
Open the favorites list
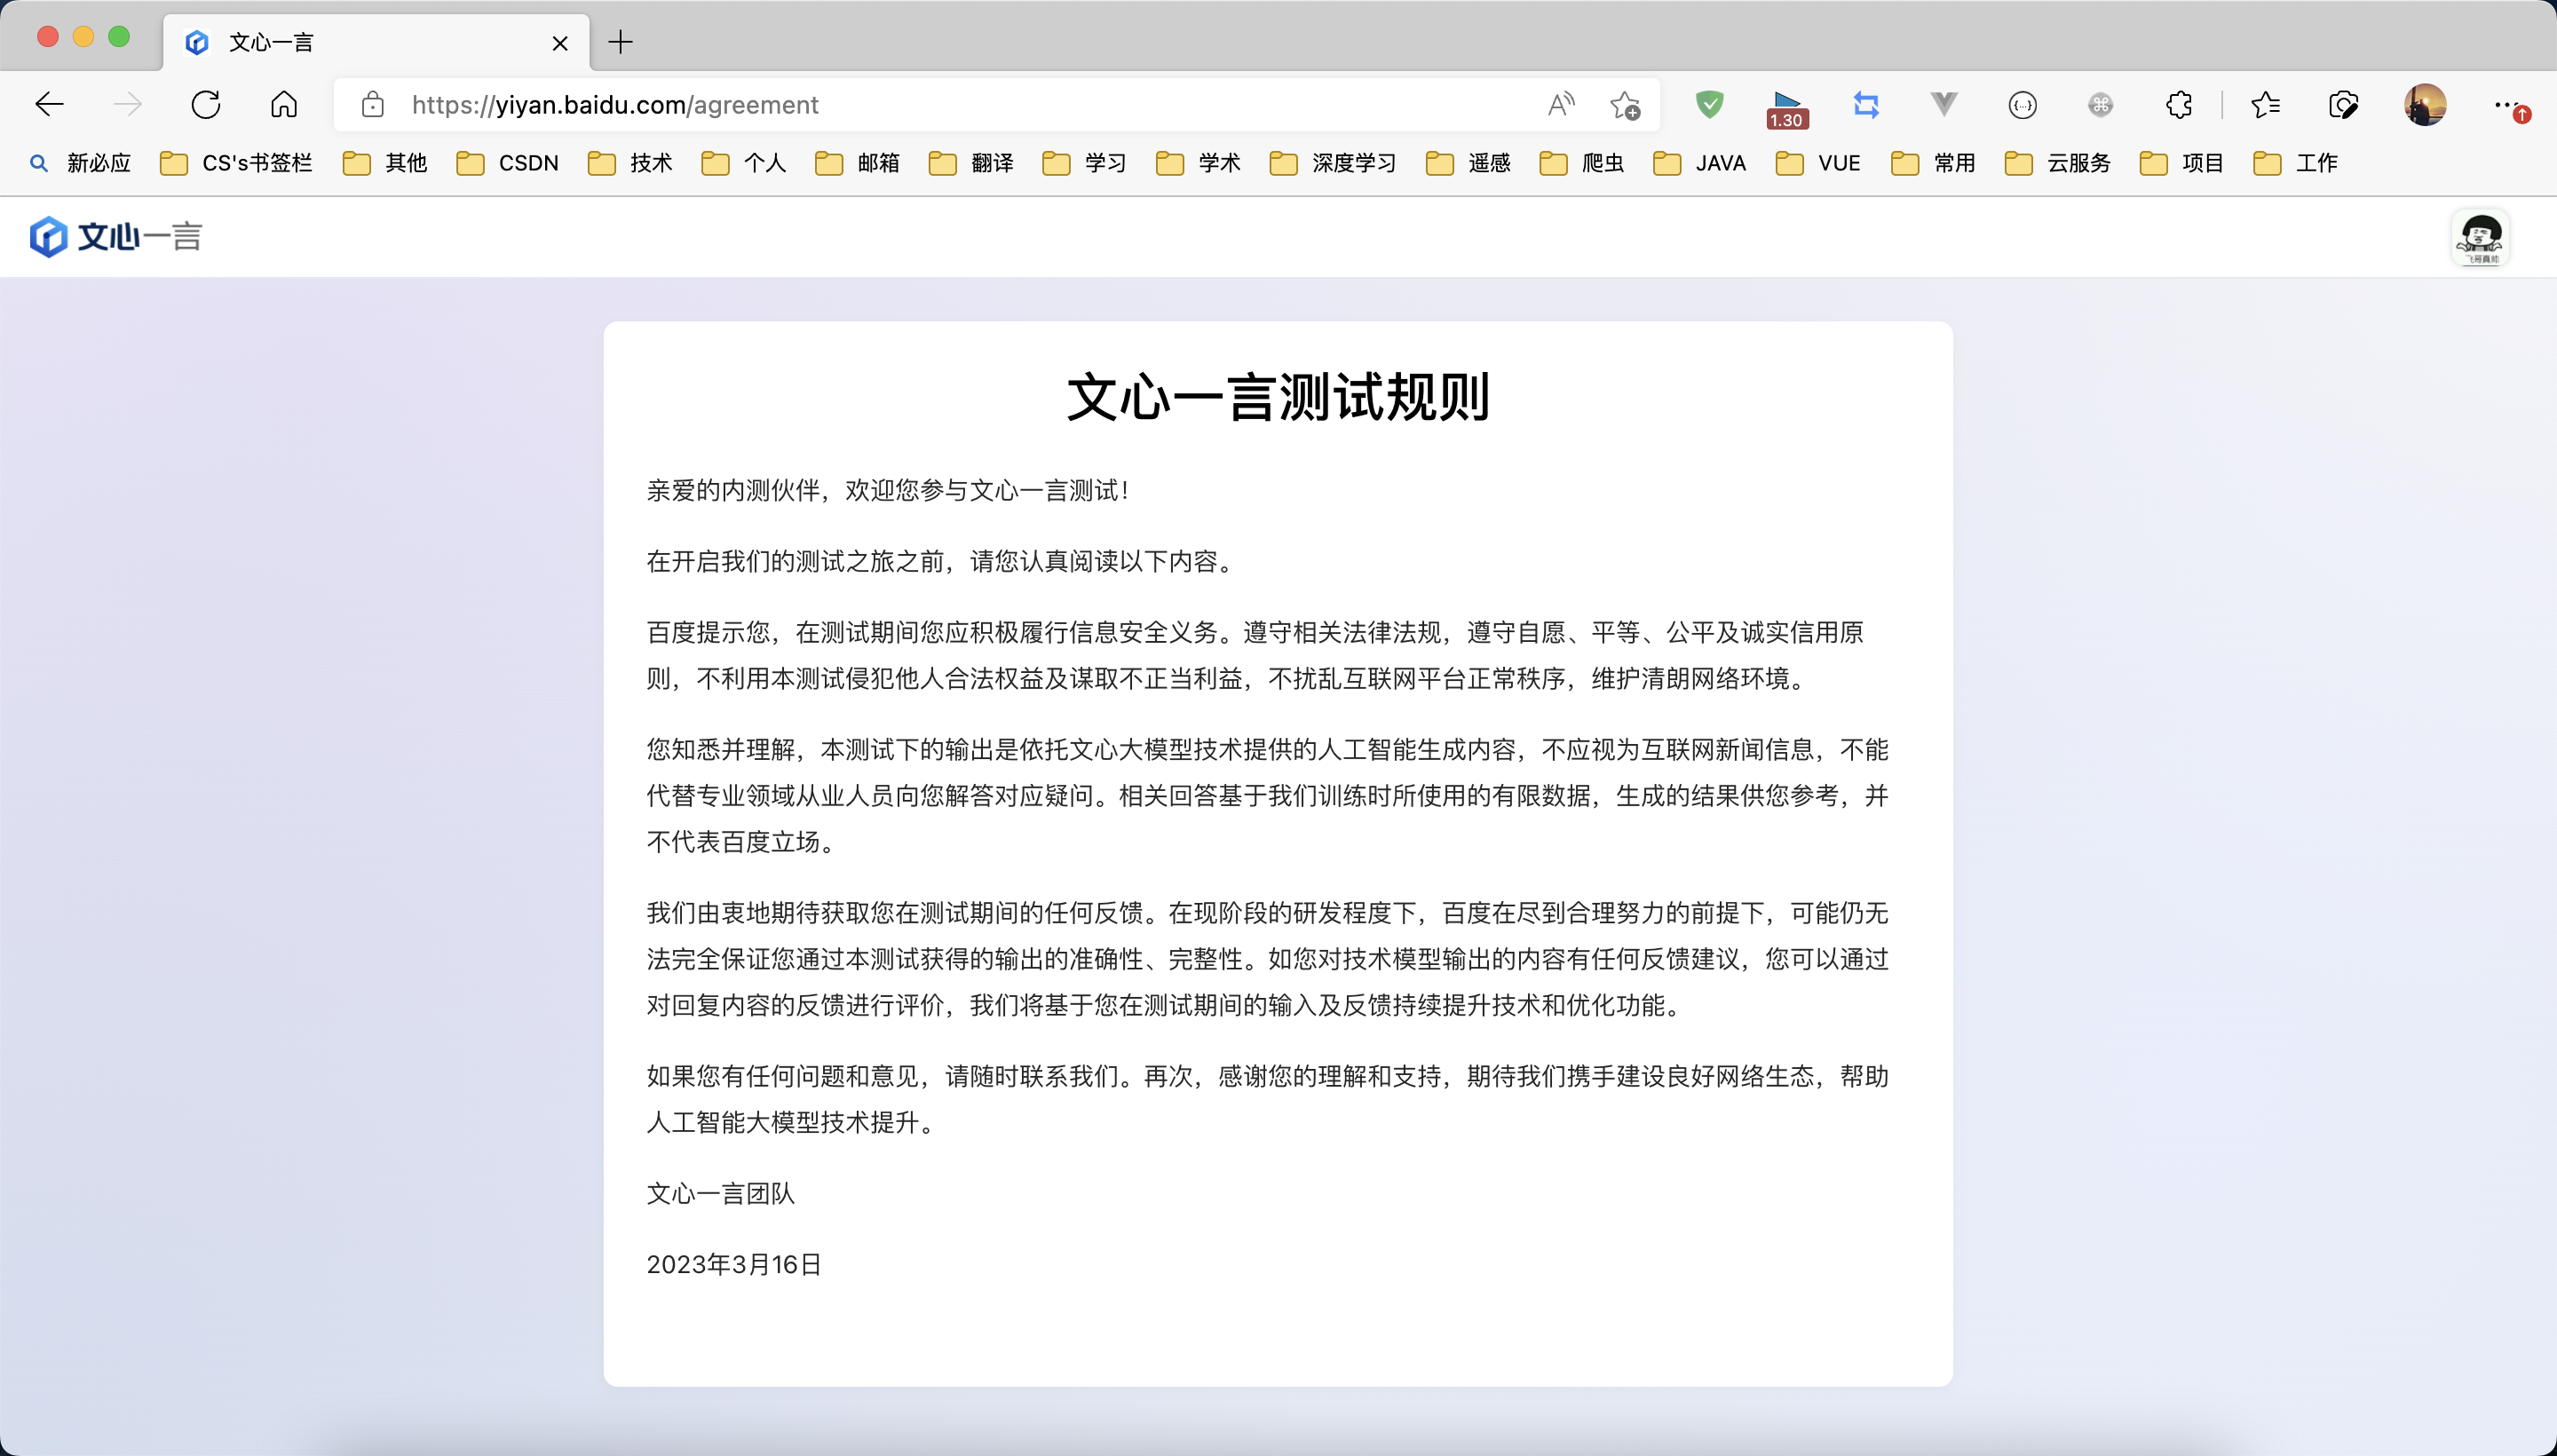[x=2265, y=104]
